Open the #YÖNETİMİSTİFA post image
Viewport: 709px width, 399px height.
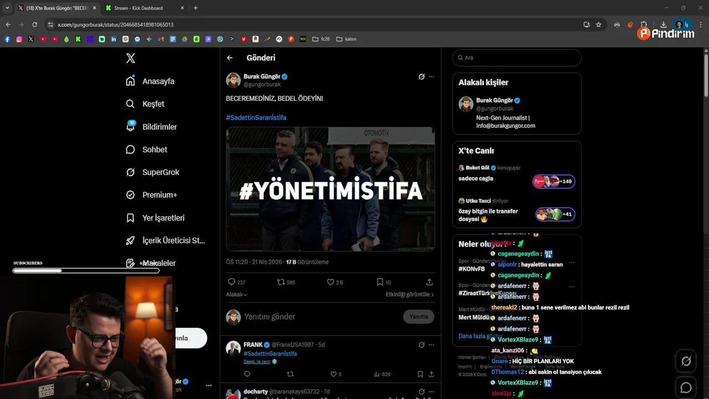[330, 189]
